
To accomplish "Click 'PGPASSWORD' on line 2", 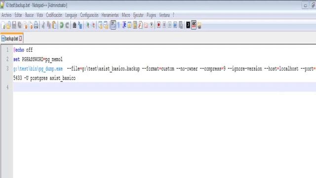I will coord(33,59).
